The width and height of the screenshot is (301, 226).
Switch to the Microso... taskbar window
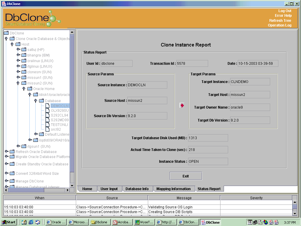click(x=78, y=222)
